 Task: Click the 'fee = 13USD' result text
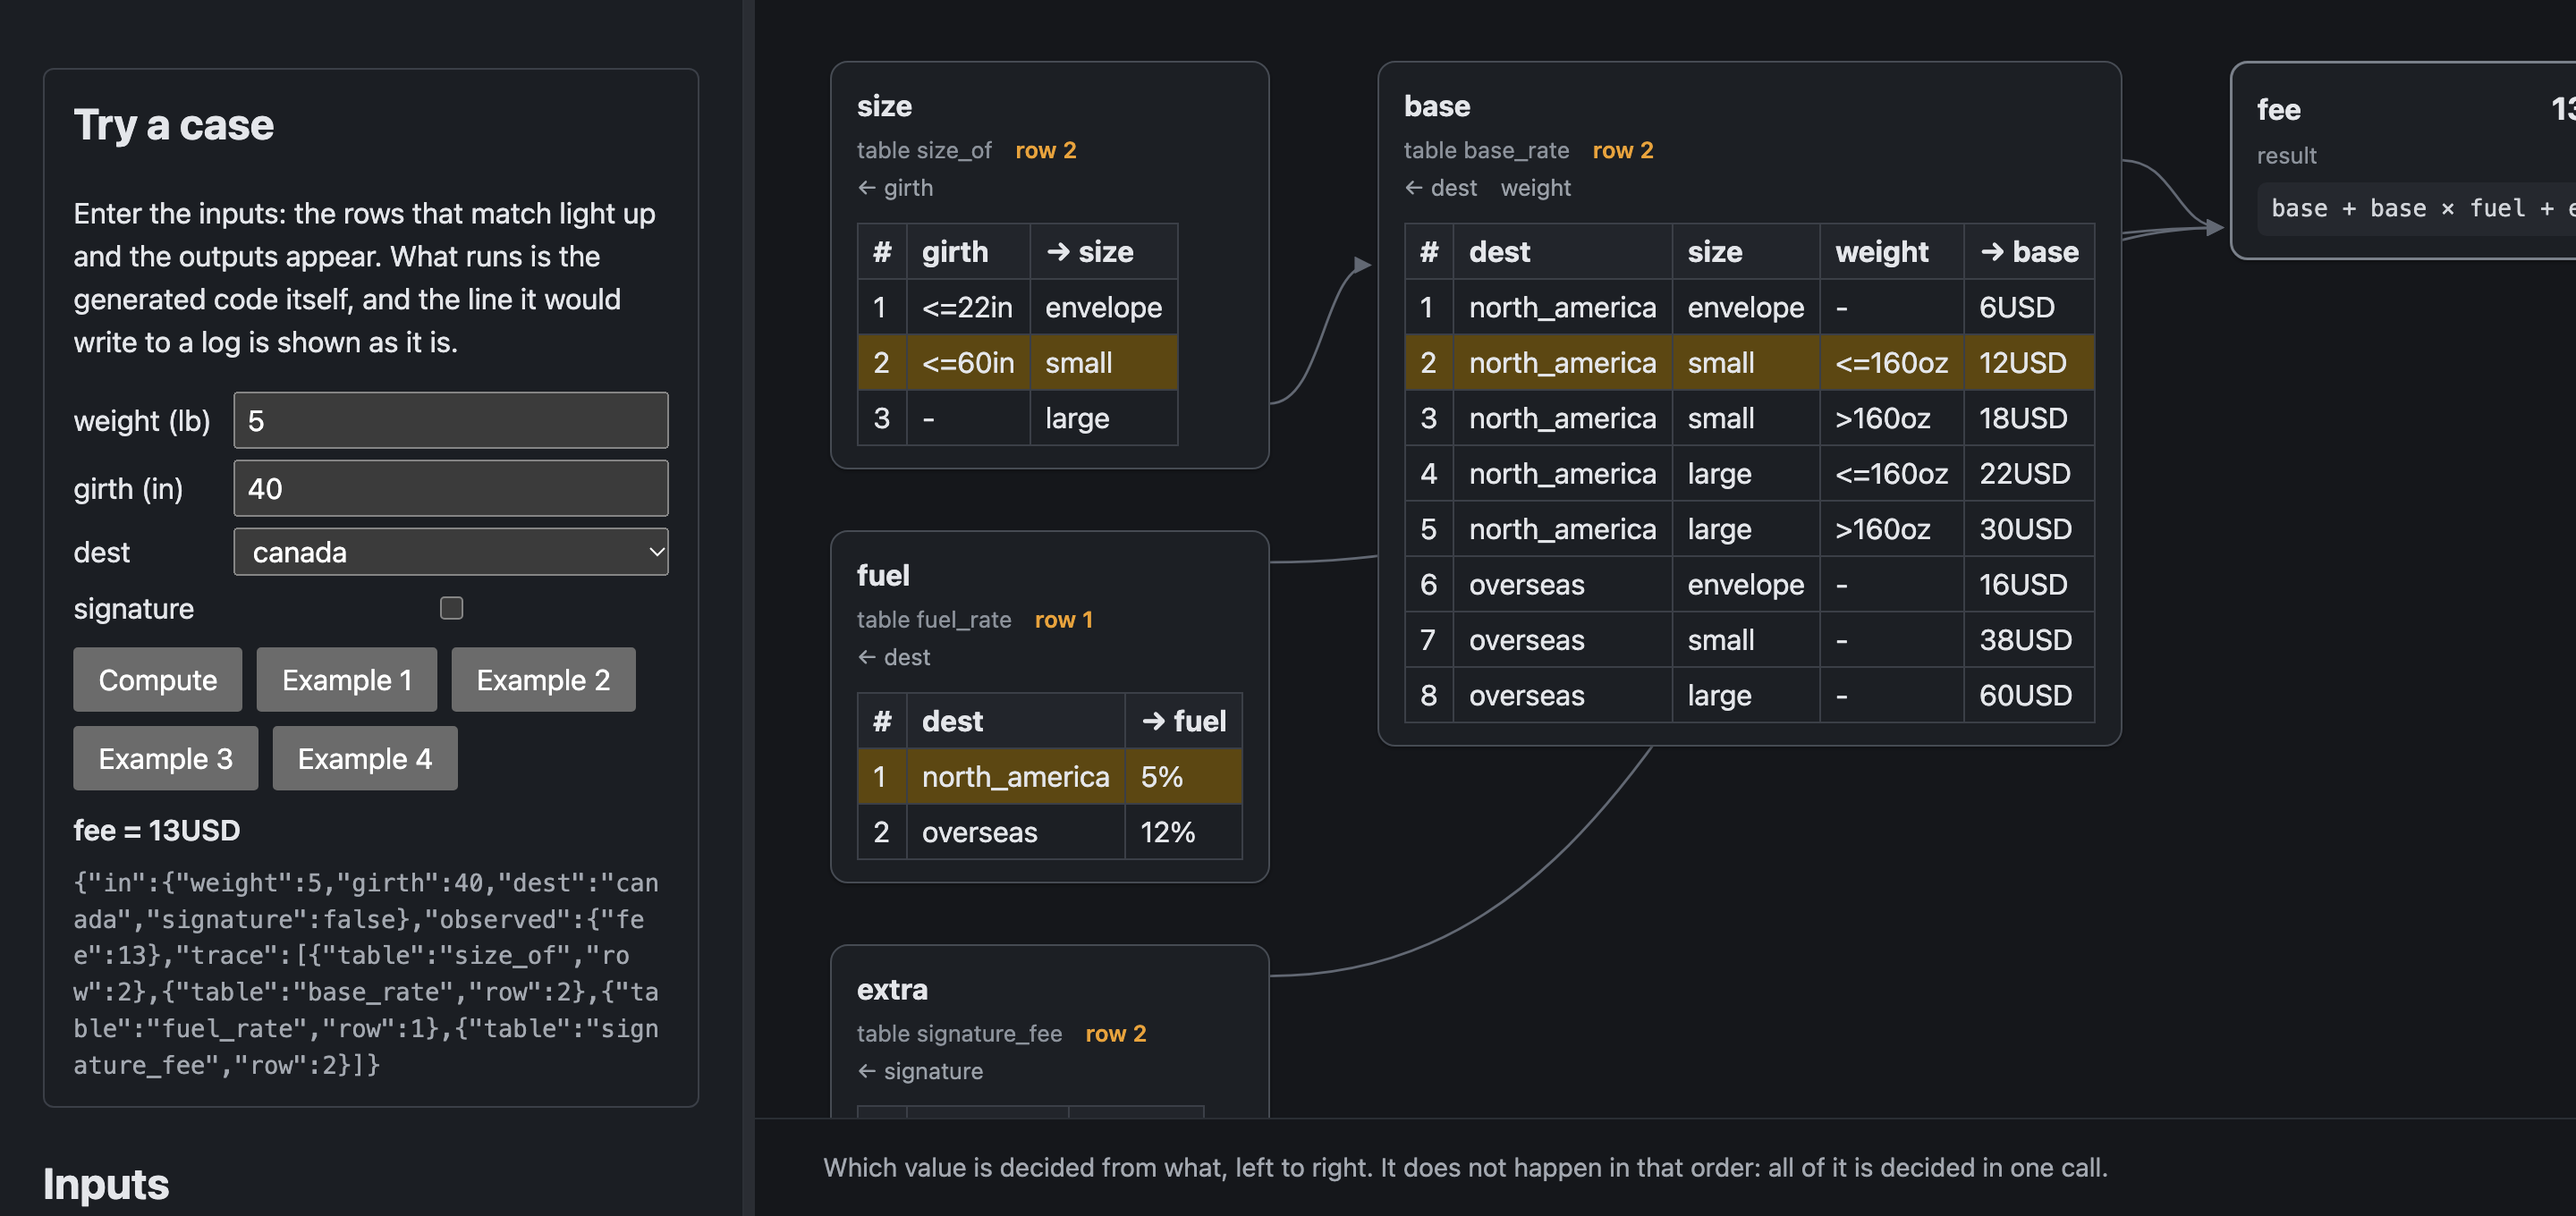[x=157, y=831]
